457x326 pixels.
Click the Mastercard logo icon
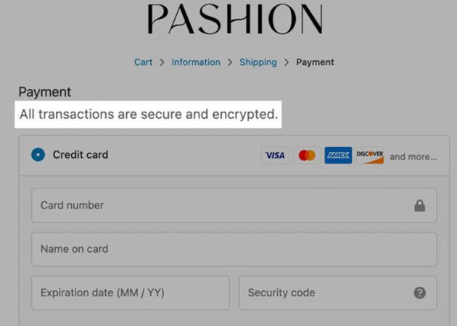pos(307,155)
